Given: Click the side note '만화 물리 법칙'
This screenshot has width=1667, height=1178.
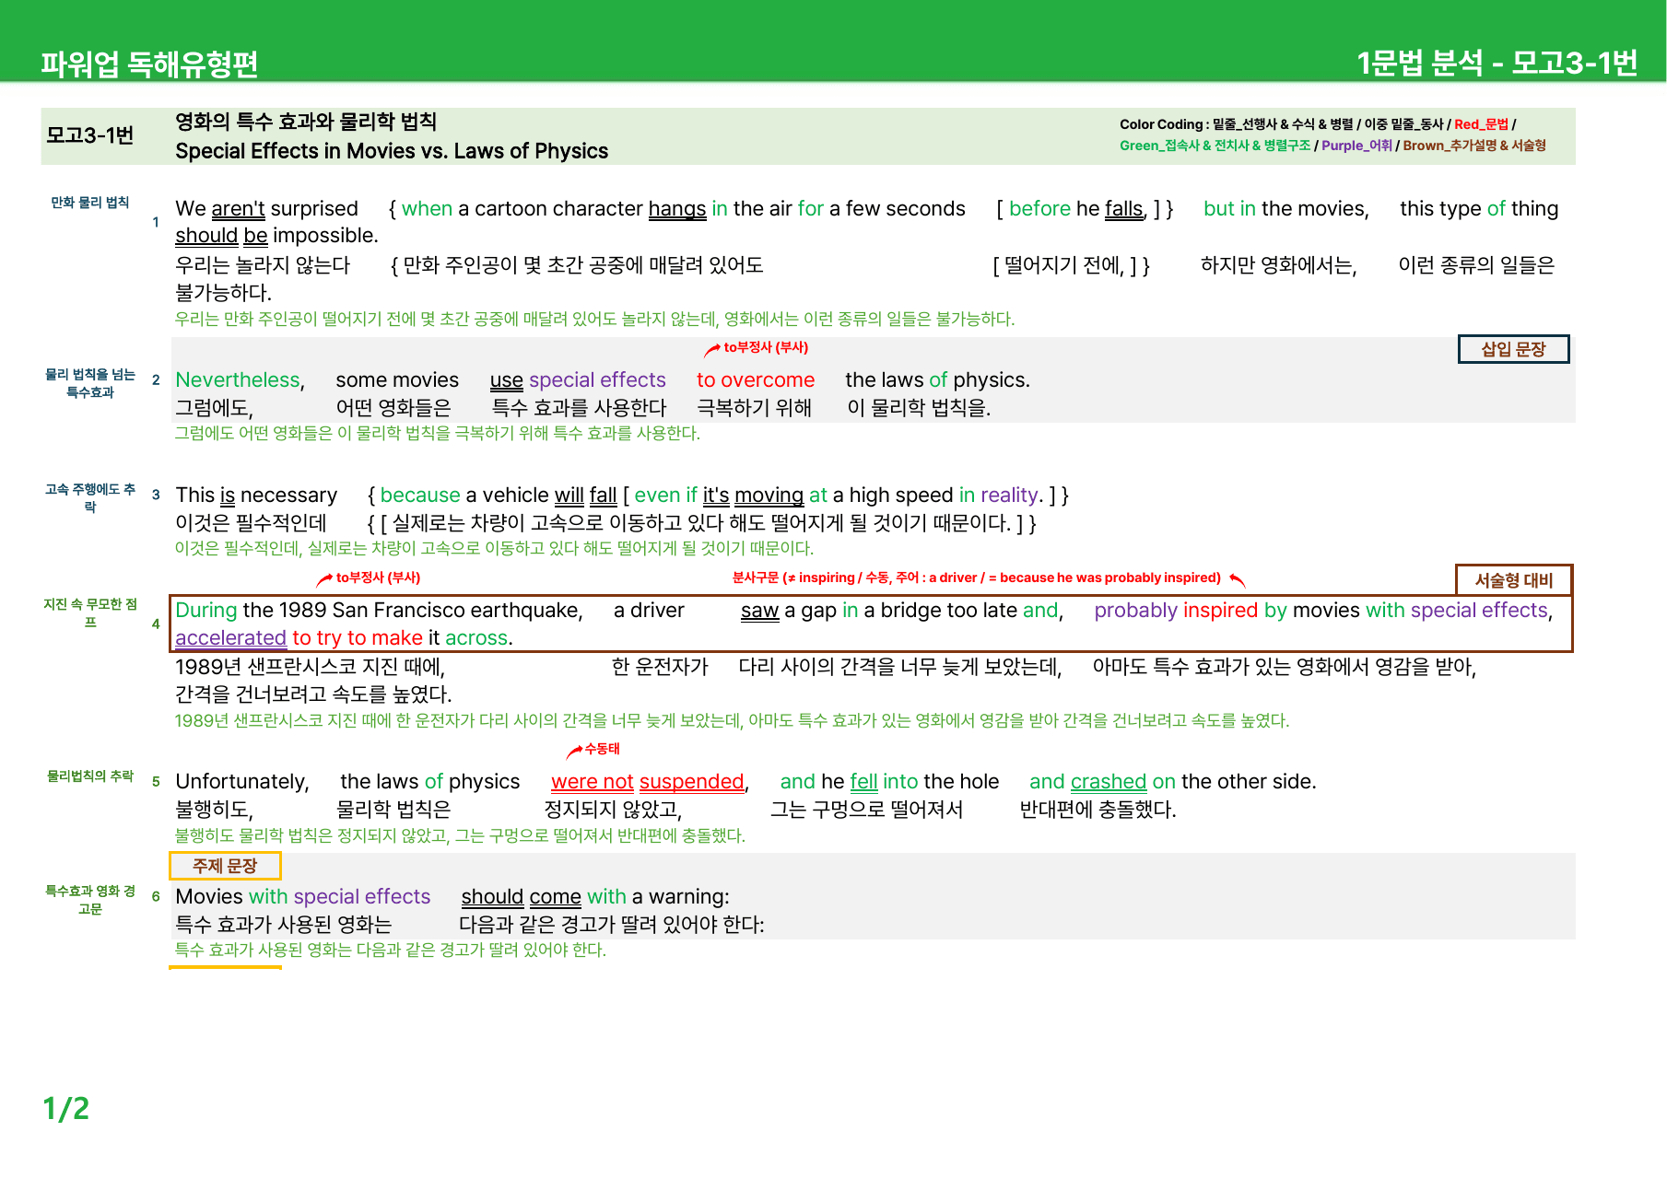Looking at the screenshot, I should coord(90,203).
